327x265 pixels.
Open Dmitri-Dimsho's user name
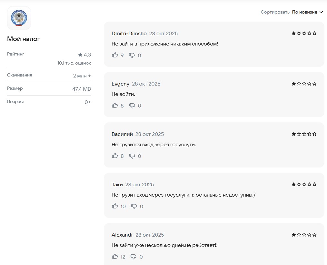point(129,34)
